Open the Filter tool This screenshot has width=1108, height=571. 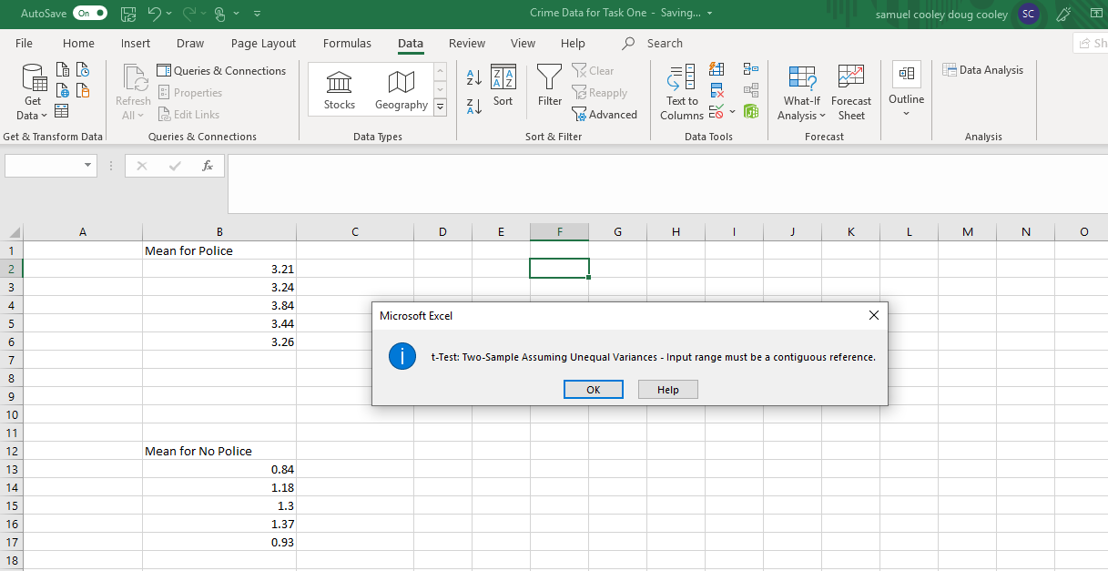coord(548,87)
